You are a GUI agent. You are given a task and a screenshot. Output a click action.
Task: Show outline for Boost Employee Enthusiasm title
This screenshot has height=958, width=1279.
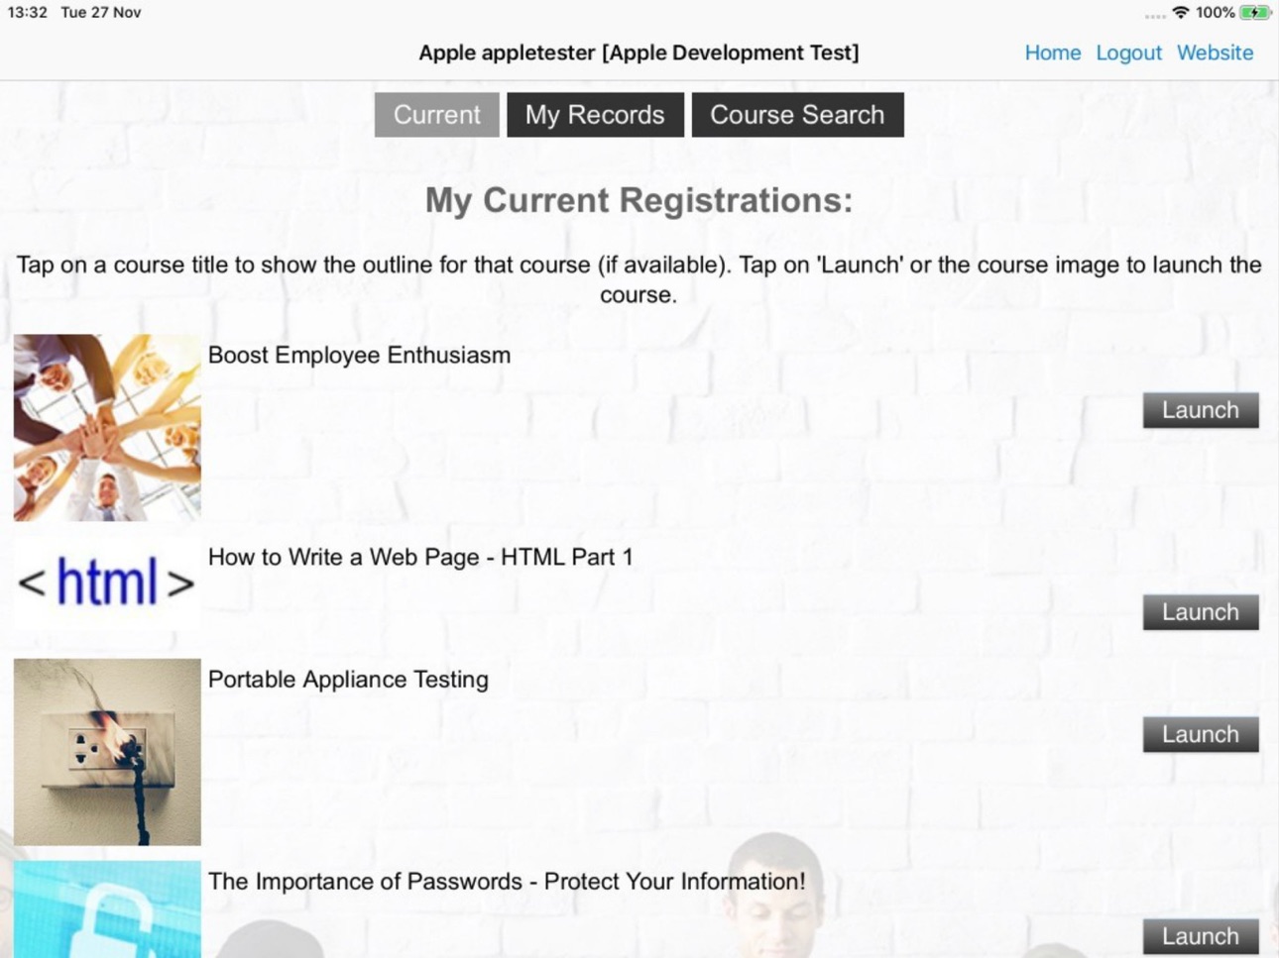click(359, 355)
